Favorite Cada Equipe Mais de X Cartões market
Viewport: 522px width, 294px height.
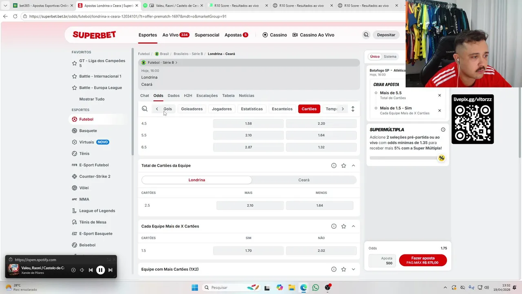point(343,226)
